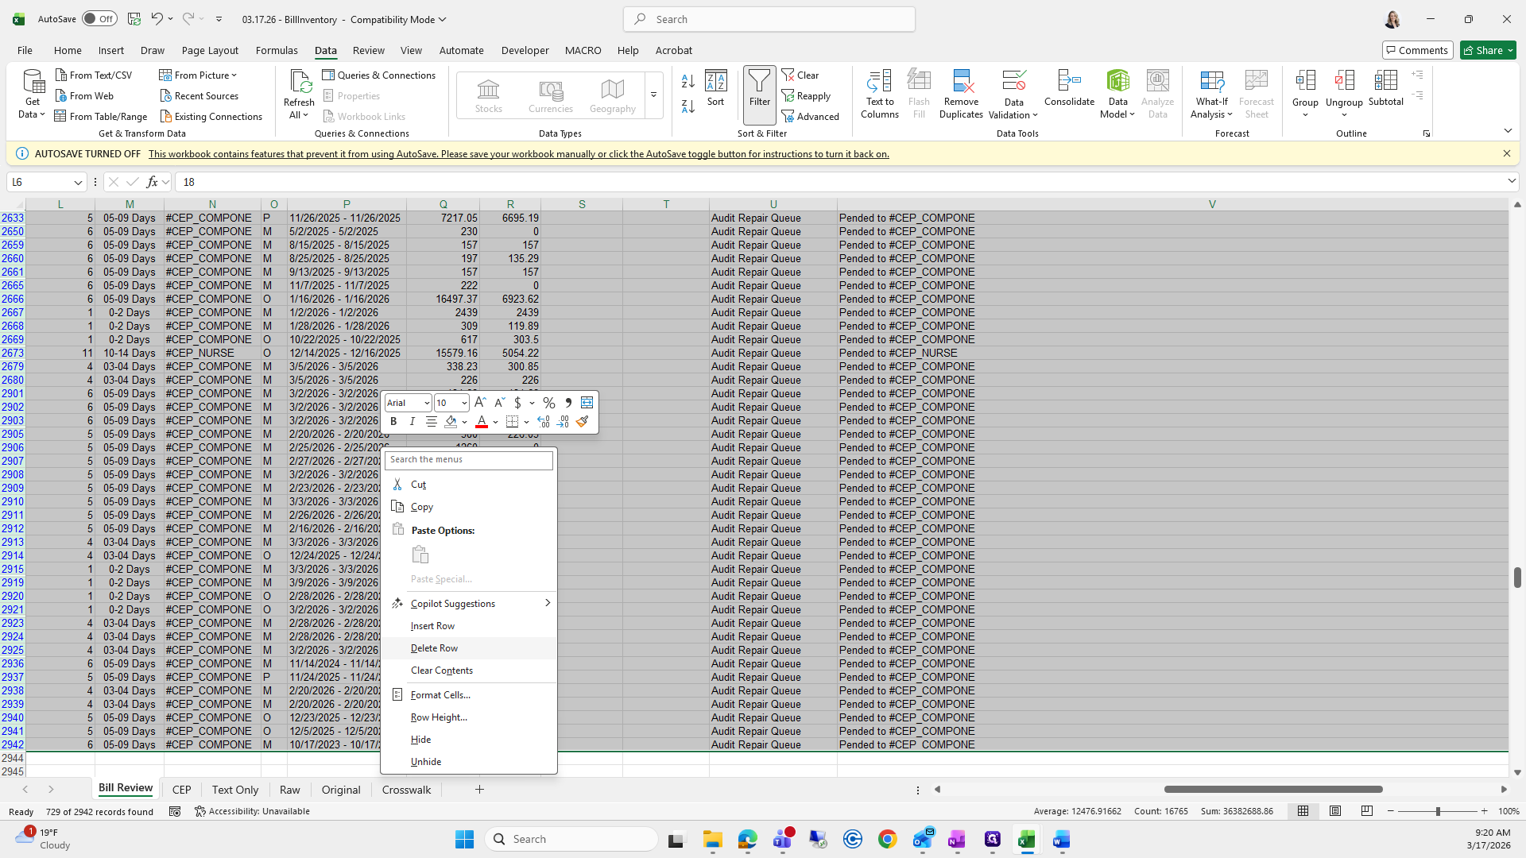
Task: Click the AutoSave instructions link
Action: tap(518, 154)
